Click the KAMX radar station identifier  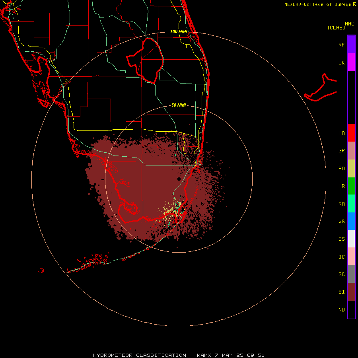(204, 355)
